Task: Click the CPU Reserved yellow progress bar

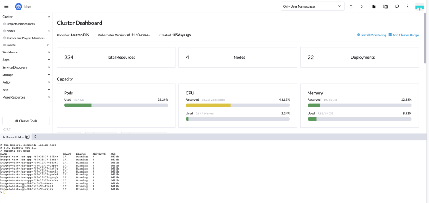Action: tap(208, 105)
